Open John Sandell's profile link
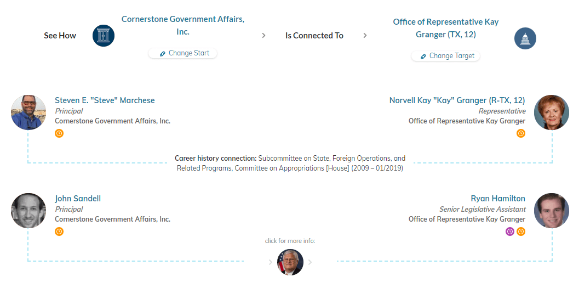This screenshot has height=288, width=579. tap(78, 199)
